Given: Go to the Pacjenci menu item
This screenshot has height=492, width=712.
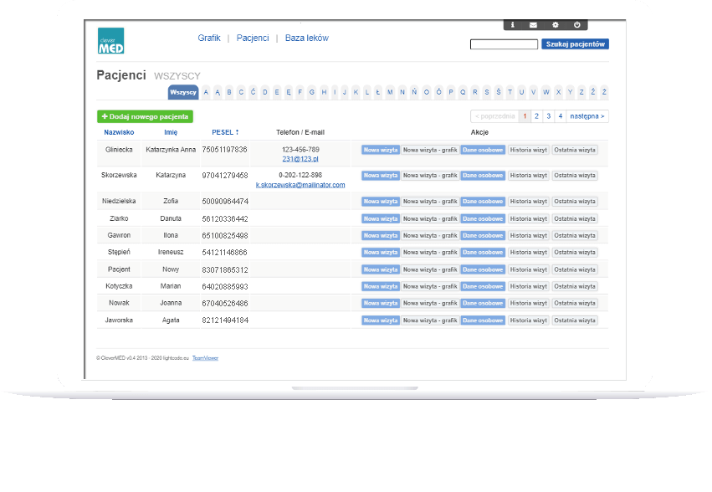Looking at the screenshot, I should (253, 38).
